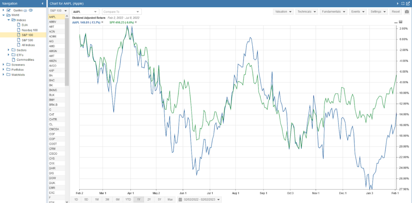Open the Compare To dropdown
Image resolution: width=412 pixels, height=203 pixels.
(122, 12)
